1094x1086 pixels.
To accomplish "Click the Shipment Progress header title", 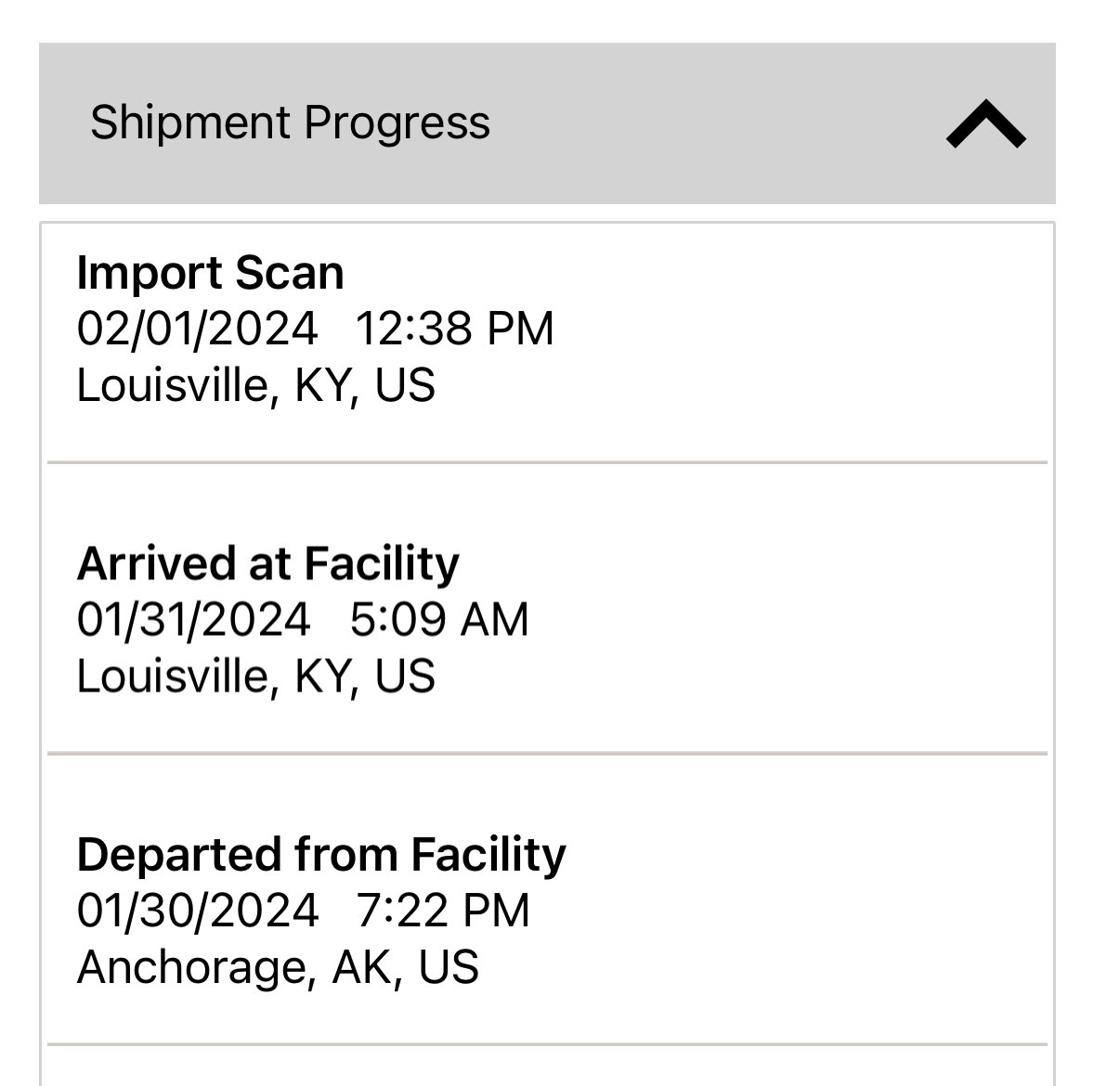I will 290,123.
